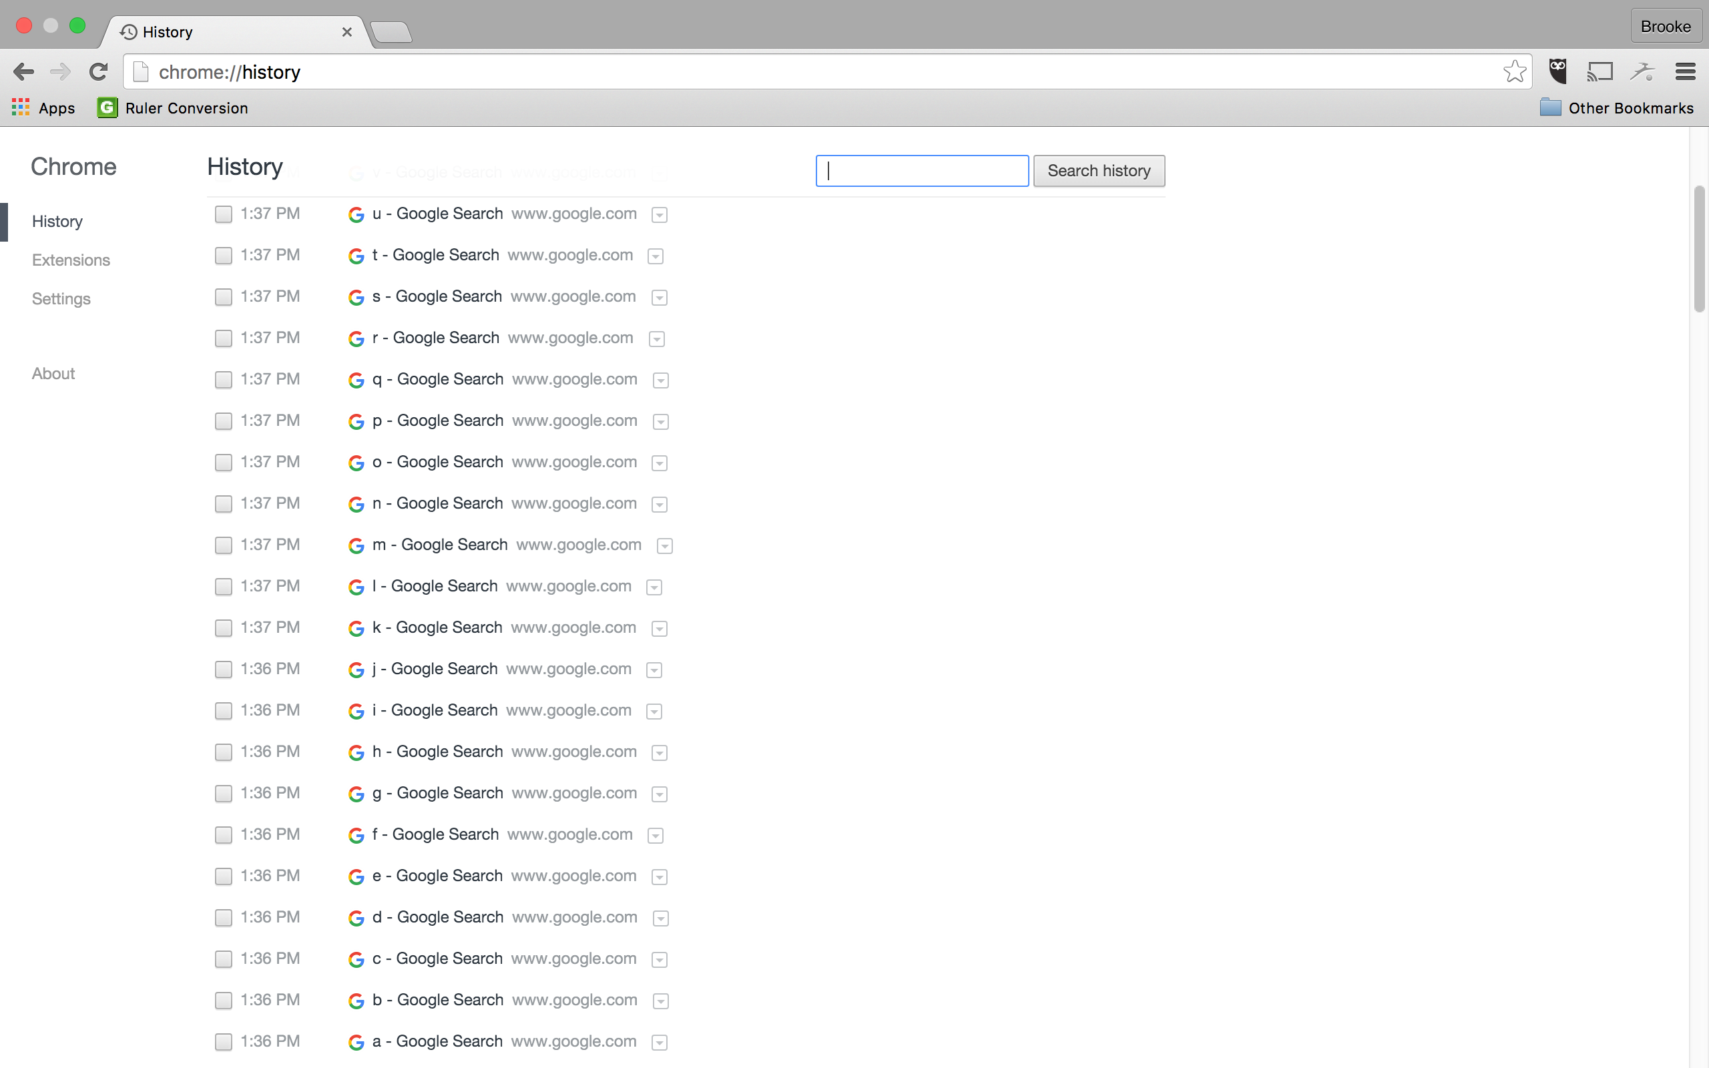This screenshot has width=1709, height=1068.
Task: Click the back navigation arrow
Action: (x=23, y=71)
